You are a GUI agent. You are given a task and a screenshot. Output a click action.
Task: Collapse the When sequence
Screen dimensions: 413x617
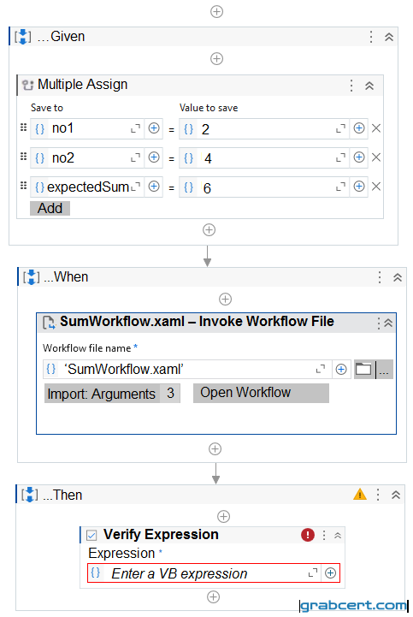tap(398, 277)
